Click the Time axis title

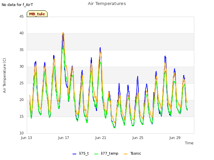189,143
